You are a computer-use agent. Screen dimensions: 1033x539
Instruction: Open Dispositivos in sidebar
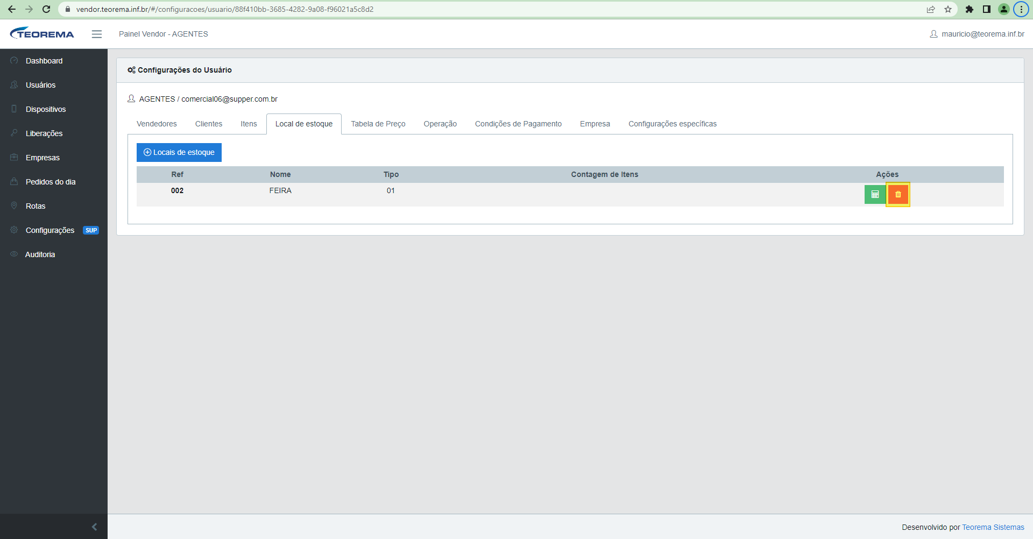pyautogui.click(x=54, y=109)
